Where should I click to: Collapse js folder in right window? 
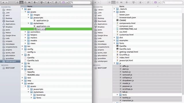[x=114, y=63]
